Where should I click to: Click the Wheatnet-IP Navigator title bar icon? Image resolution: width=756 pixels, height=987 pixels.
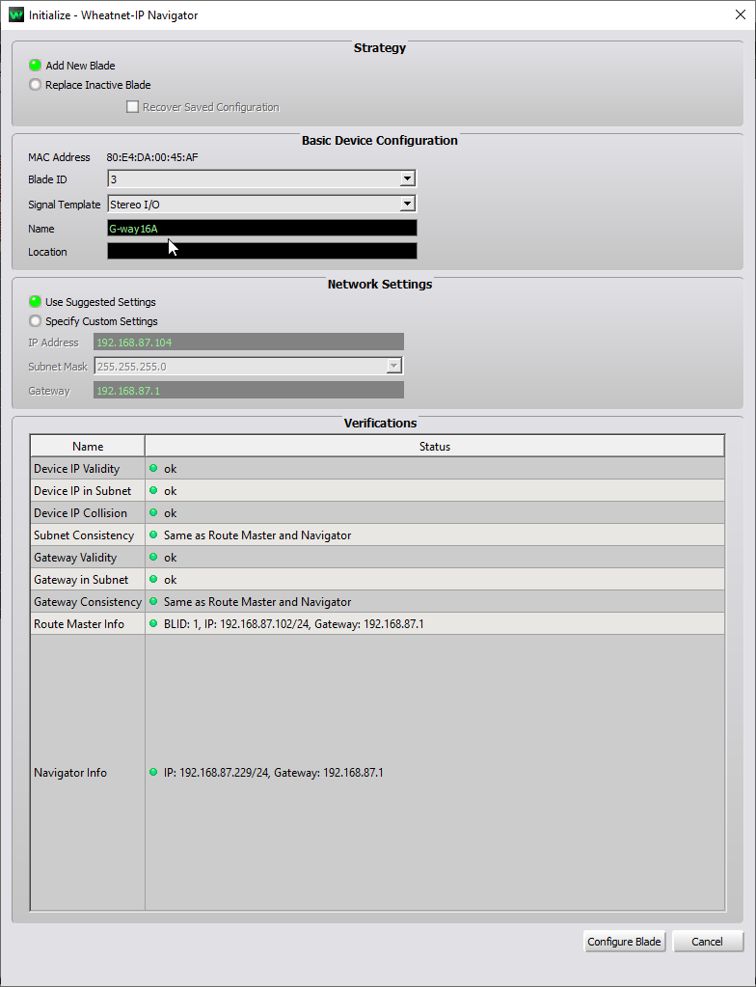point(15,15)
